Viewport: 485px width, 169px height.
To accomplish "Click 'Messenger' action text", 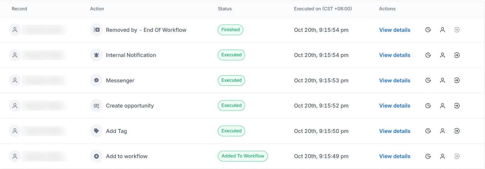I will coord(120,81).
